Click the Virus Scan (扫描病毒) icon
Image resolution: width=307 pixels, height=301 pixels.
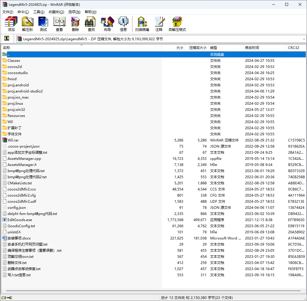[142, 22]
